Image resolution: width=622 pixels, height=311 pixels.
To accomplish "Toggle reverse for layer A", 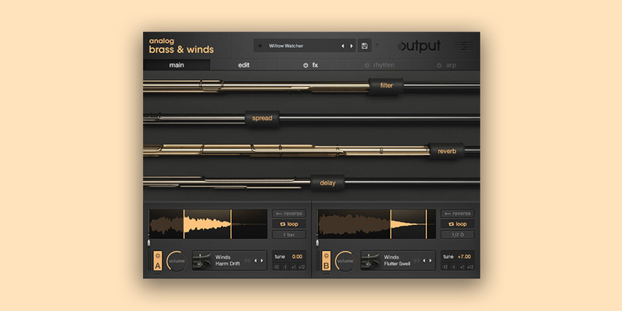I will coord(288,213).
